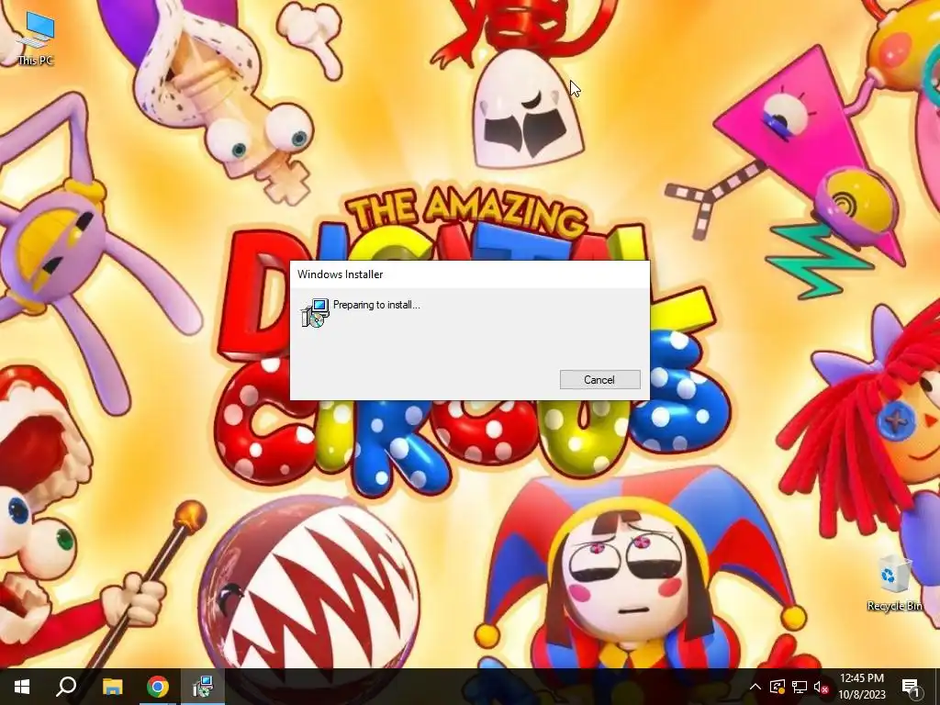Click the muted volume speaker icon
This screenshot has width=940, height=705.
tap(821, 687)
